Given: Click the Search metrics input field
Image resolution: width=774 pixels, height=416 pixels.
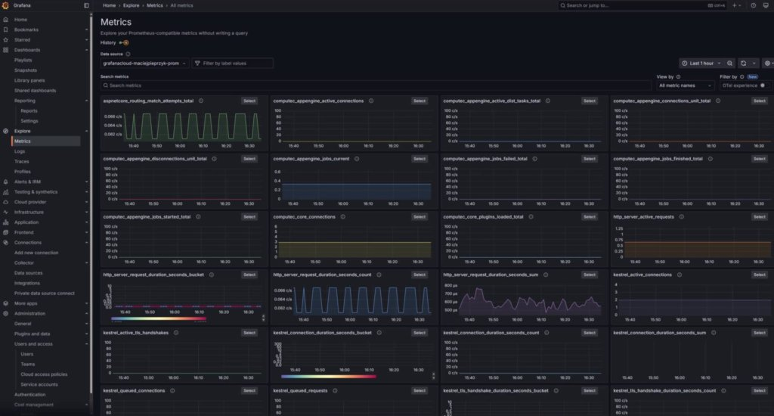Looking at the screenshot, I should [x=375, y=85].
